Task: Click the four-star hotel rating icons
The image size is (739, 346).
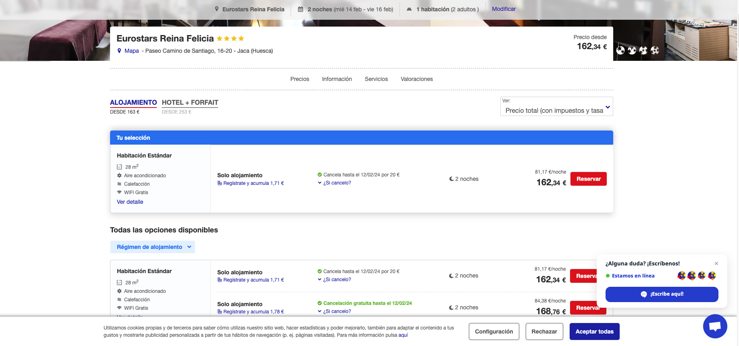Action: (x=230, y=39)
